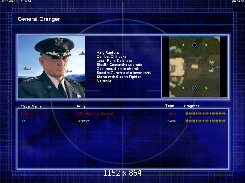
Task: Click dollar supply icon left of marker 1
Action: click(183, 88)
